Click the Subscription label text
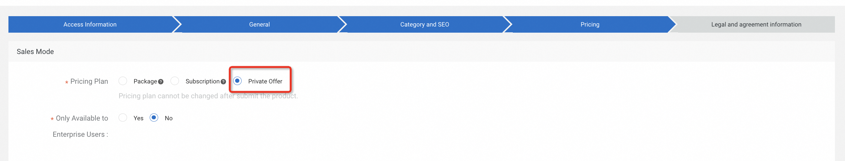This screenshot has width=845, height=161. [202, 81]
